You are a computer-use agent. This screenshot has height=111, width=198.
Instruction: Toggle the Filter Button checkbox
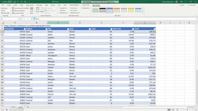(x=81, y=8)
